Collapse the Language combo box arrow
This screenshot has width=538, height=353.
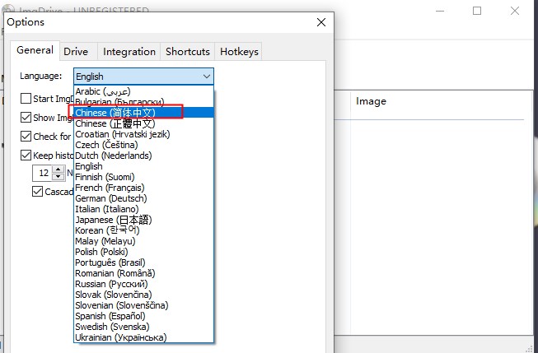pyautogui.click(x=207, y=77)
